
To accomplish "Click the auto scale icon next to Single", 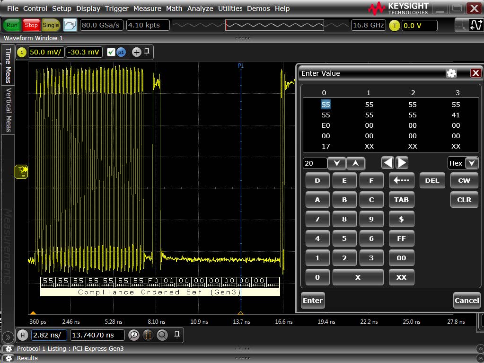I will [70, 25].
